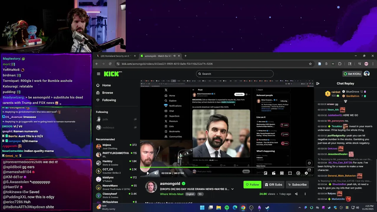The height and width of the screenshot is (212, 377).
Task: Open Chrome three-dot menu
Action: 373,64
